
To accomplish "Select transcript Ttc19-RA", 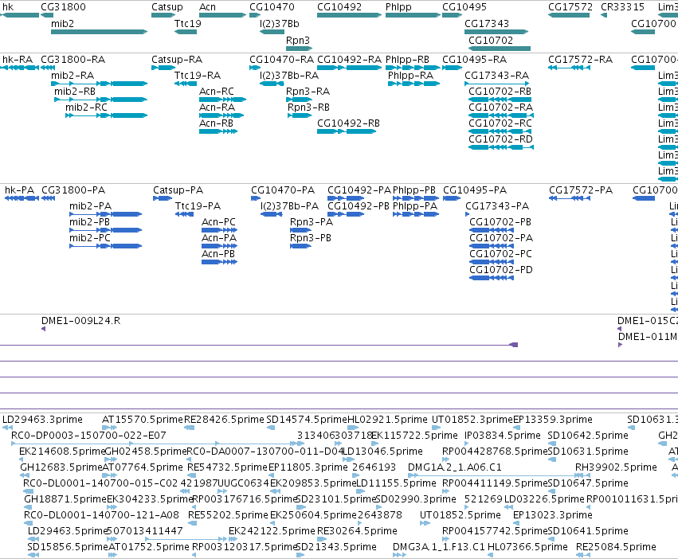I will (x=186, y=84).
